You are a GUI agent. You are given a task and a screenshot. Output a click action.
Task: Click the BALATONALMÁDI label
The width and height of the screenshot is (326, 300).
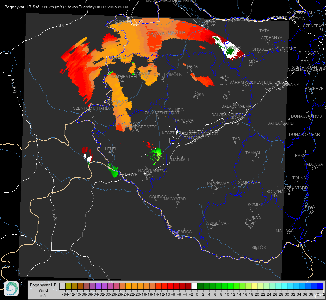(x=238, y=106)
